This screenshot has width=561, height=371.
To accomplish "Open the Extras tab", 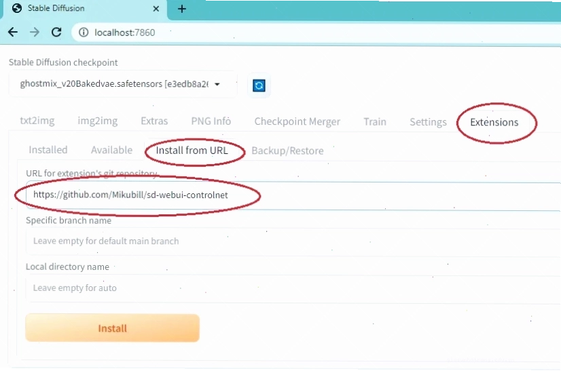I will pos(154,121).
